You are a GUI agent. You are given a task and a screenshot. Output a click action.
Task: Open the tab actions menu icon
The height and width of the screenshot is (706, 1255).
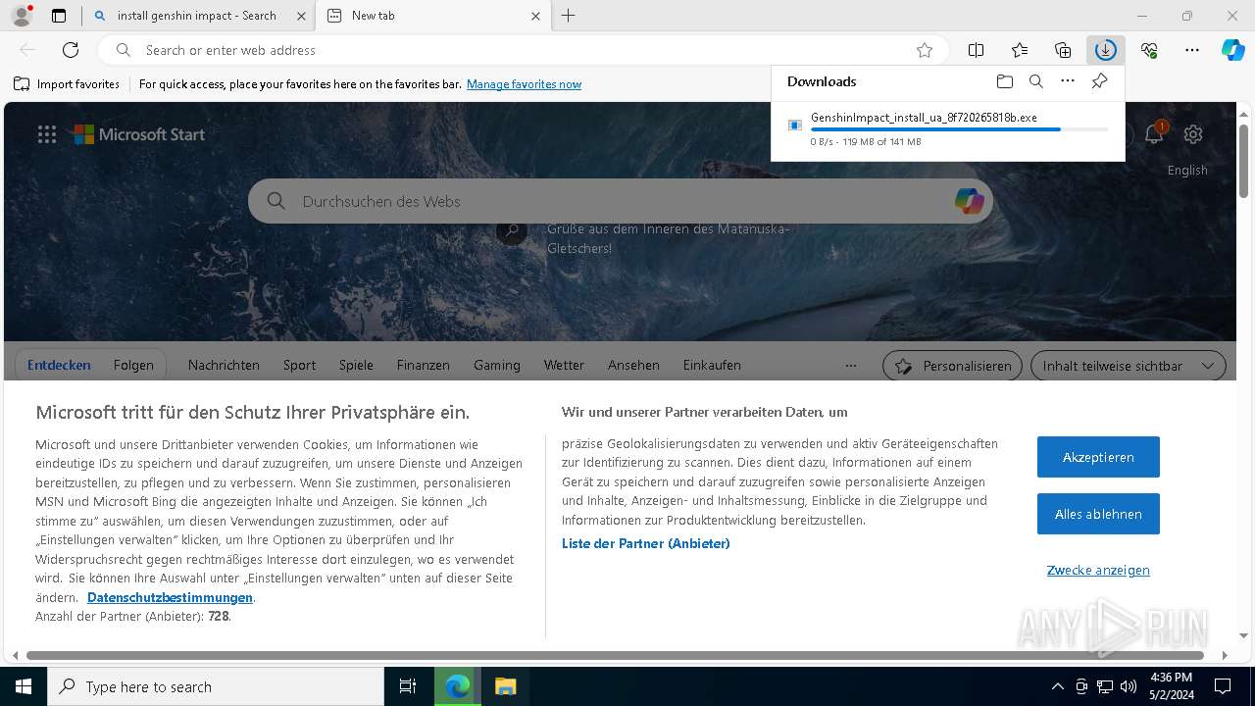[59, 16]
